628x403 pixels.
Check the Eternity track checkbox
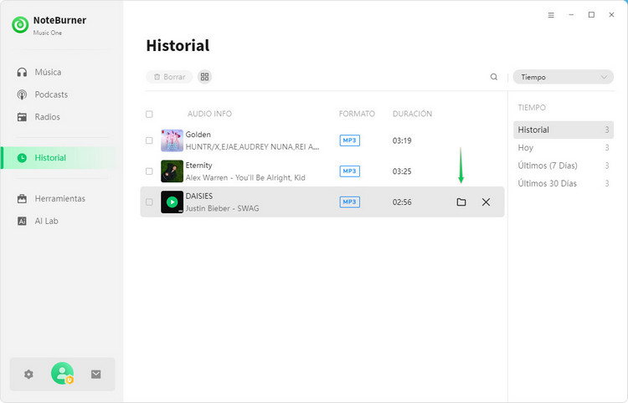(x=149, y=171)
